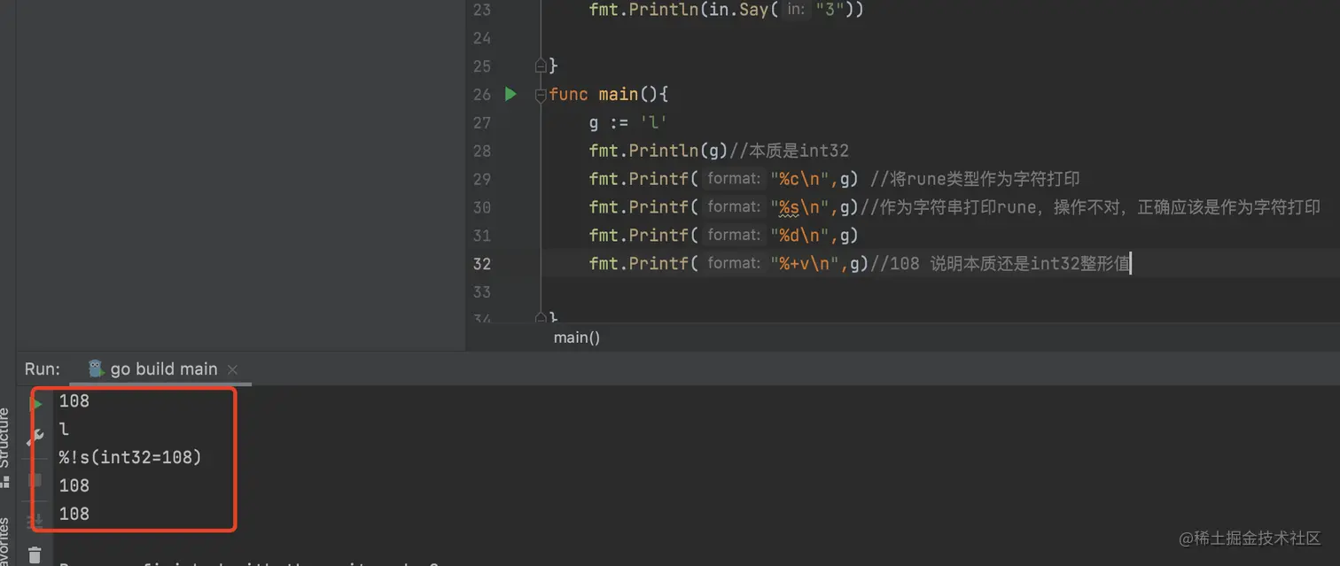Place cursor on fmt.Println(g) line
Viewport: 1340px width, 566px height.
pyautogui.click(x=658, y=151)
